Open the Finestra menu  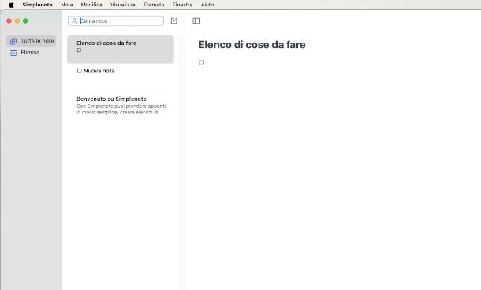(182, 5)
